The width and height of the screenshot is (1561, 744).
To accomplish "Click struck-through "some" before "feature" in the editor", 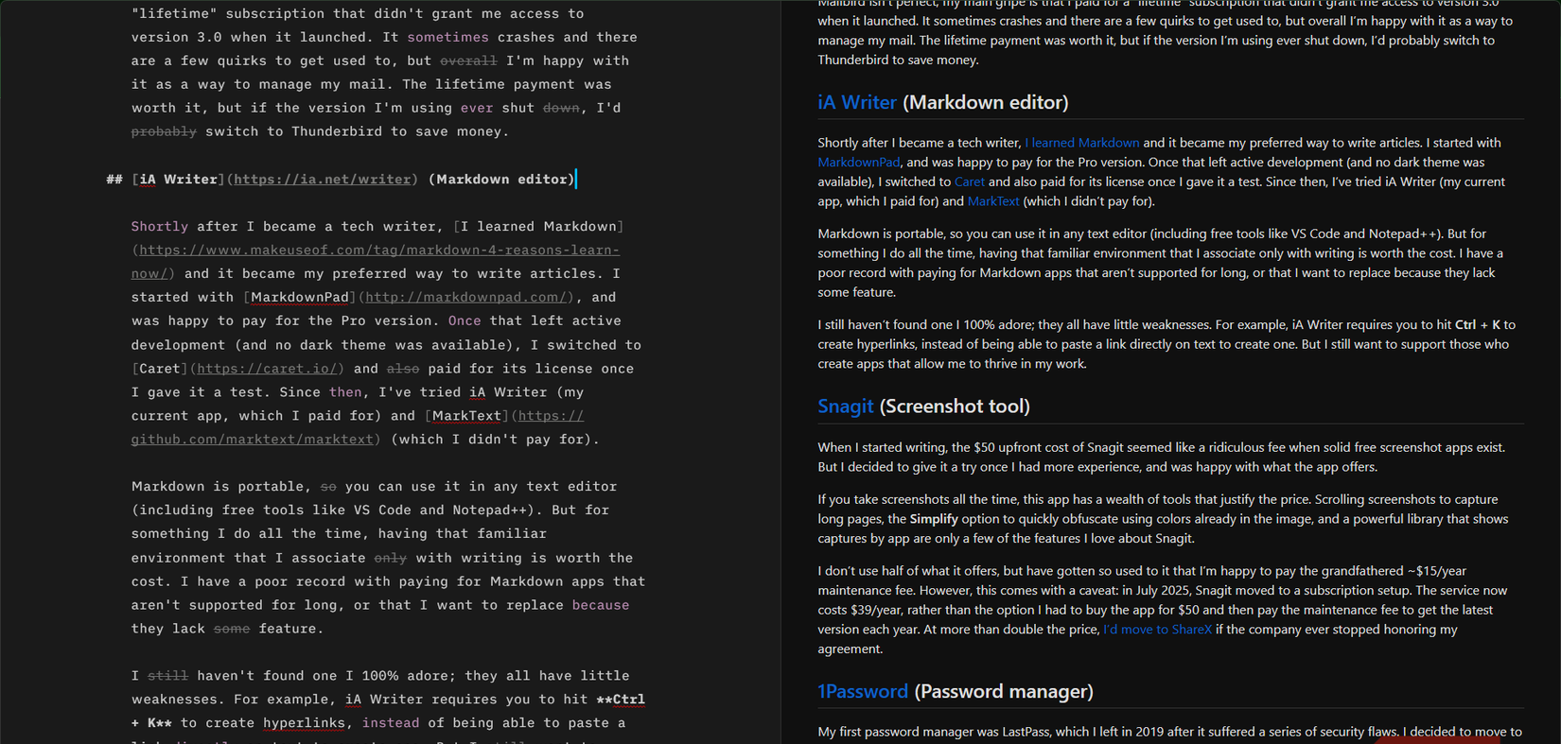I will tap(232, 629).
